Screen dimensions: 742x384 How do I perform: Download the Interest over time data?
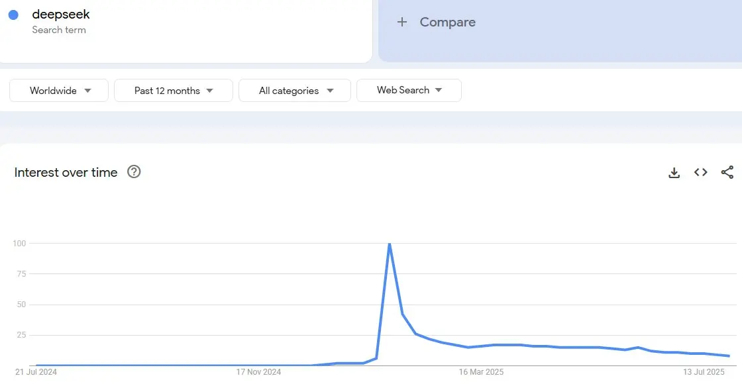click(674, 173)
